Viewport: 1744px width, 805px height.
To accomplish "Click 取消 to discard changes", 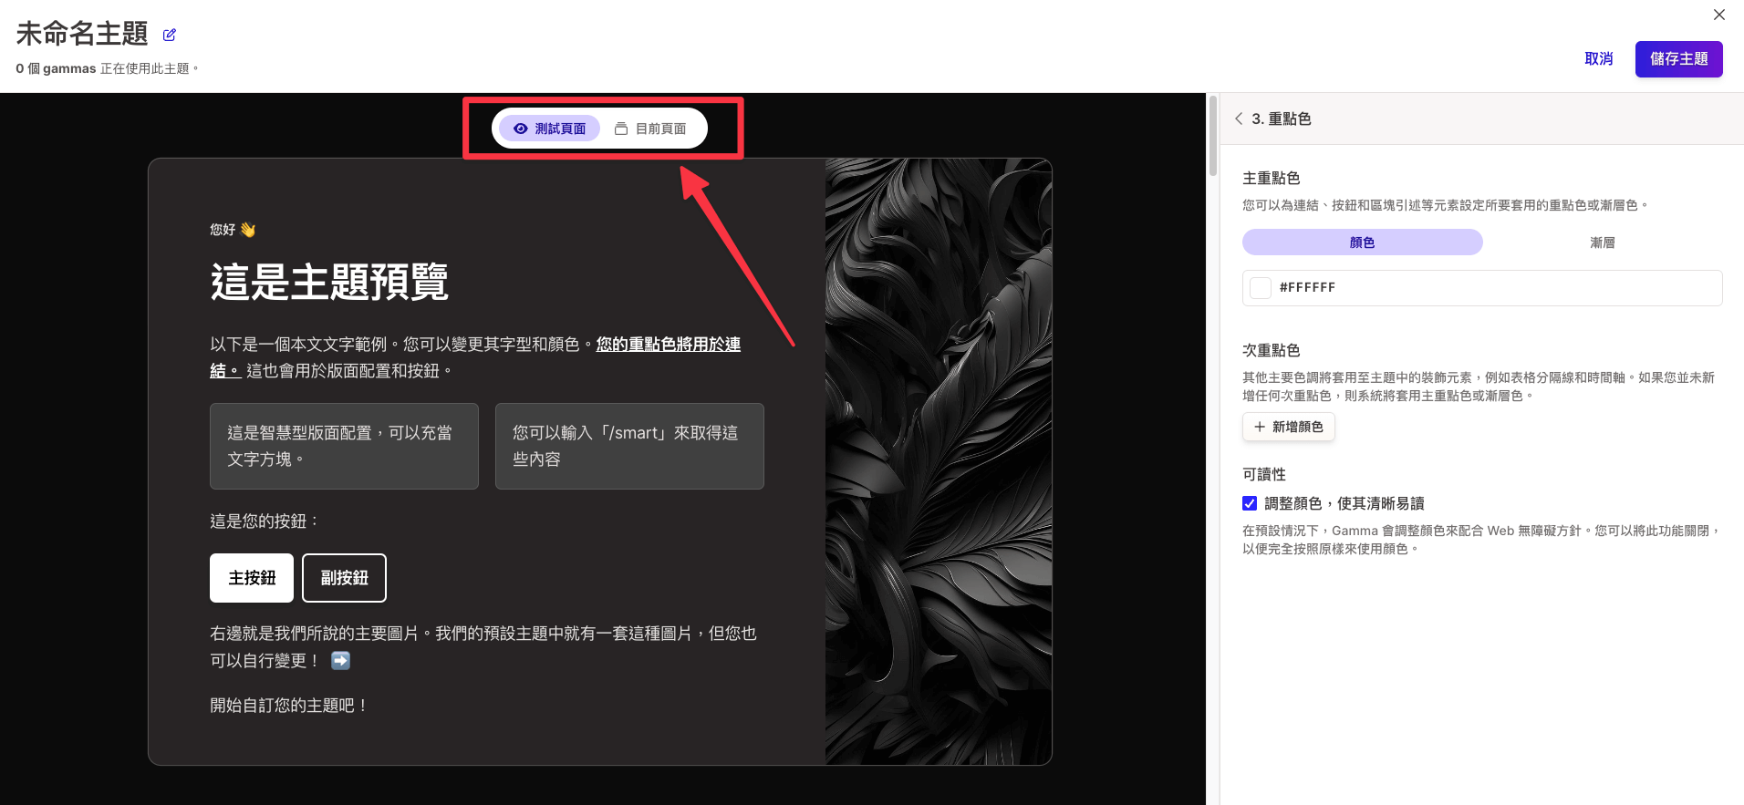I will [1598, 59].
